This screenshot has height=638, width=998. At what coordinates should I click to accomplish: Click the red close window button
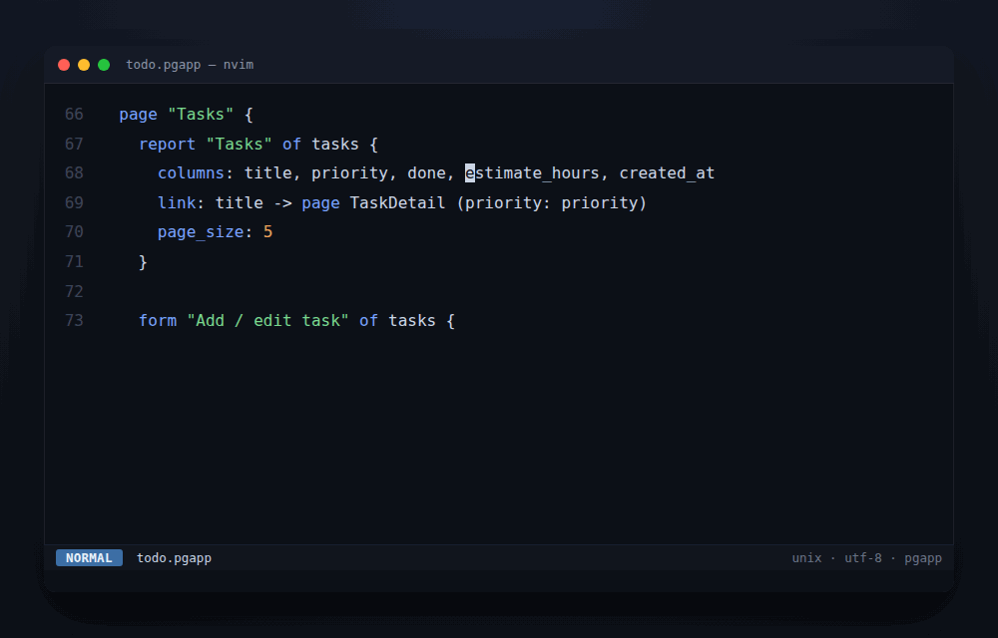pyautogui.click(x=64, y=65)
